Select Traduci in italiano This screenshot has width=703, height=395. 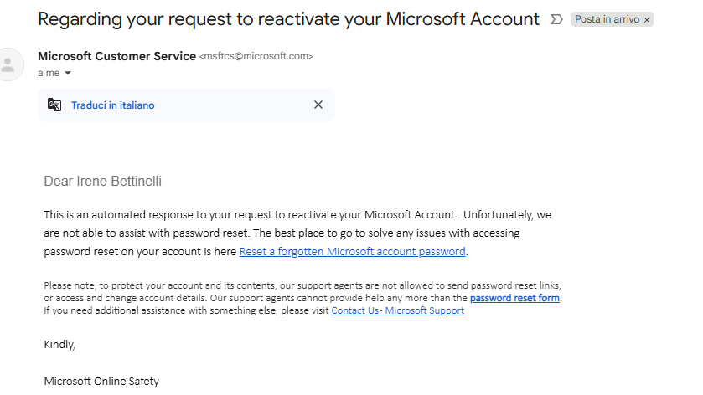112,105
